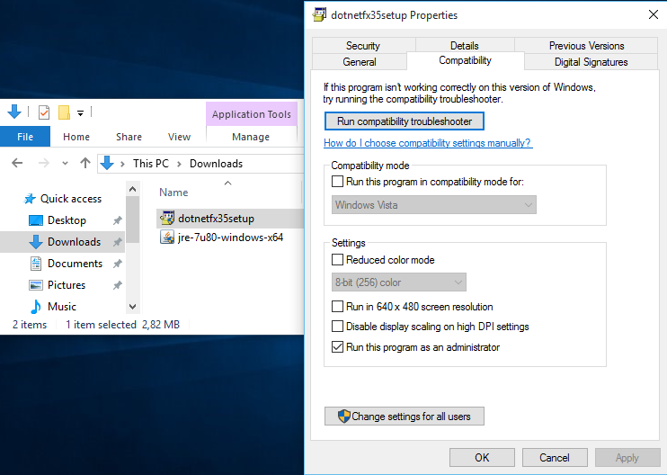This screenshot has width=667, height=475.
Task: Open the Manage ribbon tab
Action: (x=251, y=137)
